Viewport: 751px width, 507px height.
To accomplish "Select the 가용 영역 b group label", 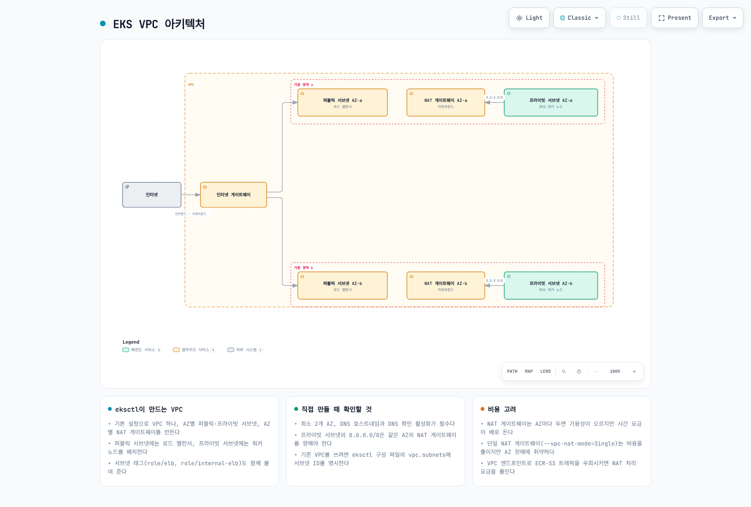I will [304, 268].
